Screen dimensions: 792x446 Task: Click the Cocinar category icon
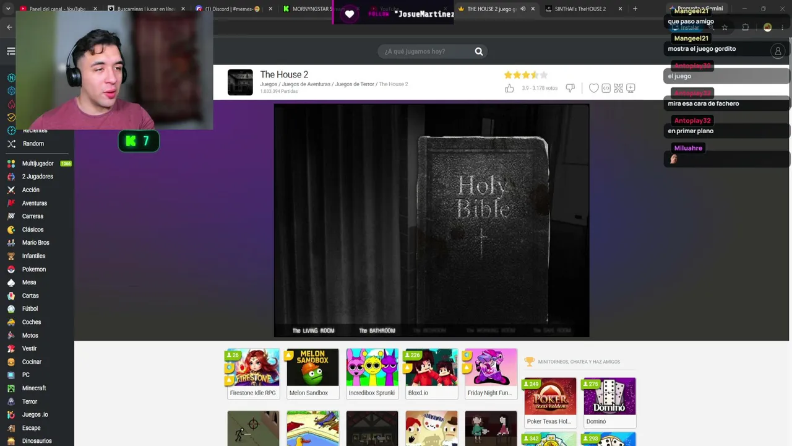pos(11,362)
